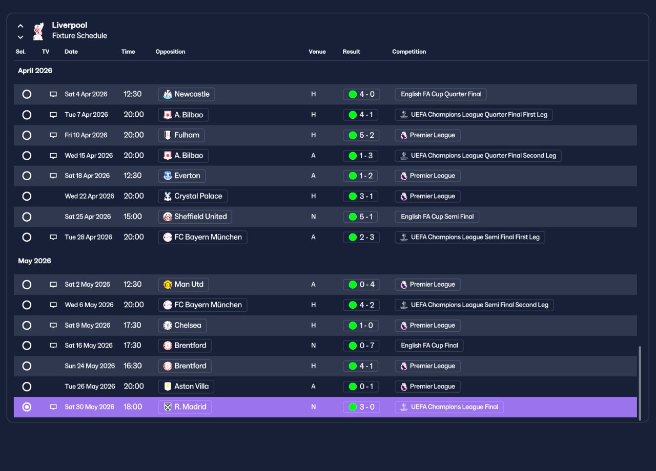656x471 pixels.
Task: Select the radio button for Everton fixture
Action: [27, 176]
